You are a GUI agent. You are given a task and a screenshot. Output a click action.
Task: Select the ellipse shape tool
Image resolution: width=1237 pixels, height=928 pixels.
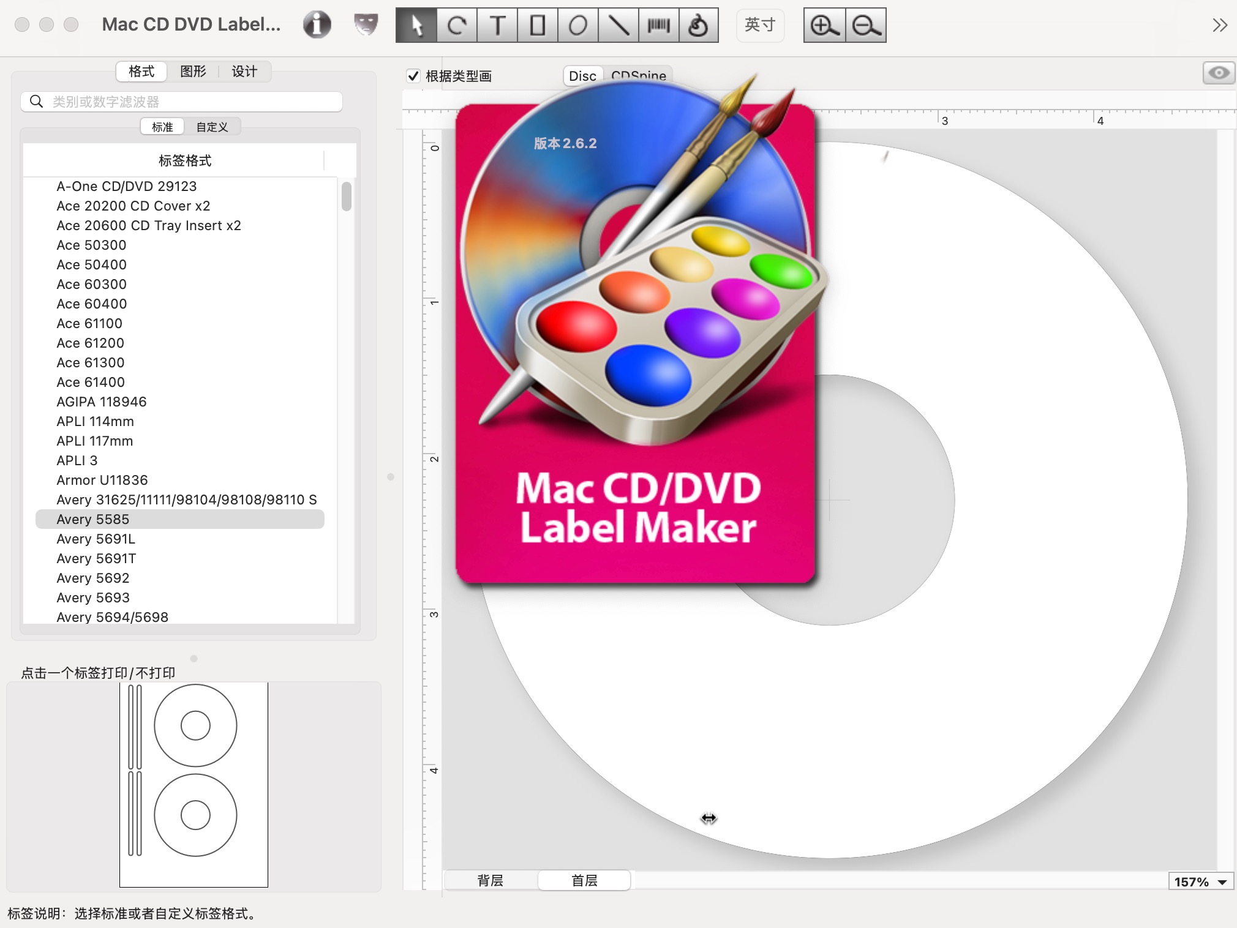(x=577, y=25)
